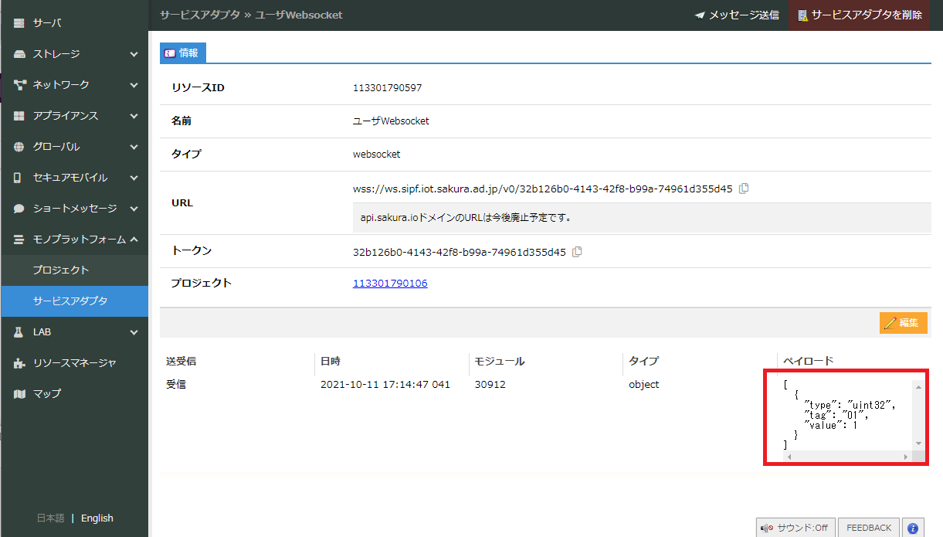
Task: Click the メッセージ送信 button label
Action: pyautogui.click(x=744, y=15)
